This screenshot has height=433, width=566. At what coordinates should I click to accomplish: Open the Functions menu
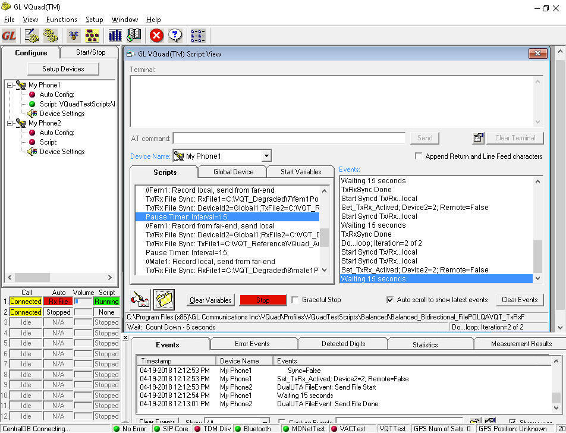click(x=61, y=20)
